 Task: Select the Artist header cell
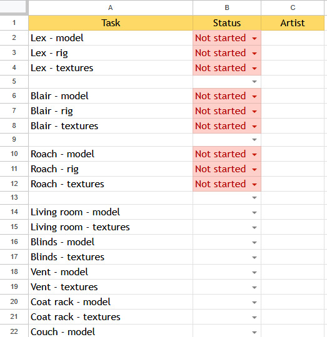pyautogui.click(x=293, y=23)
